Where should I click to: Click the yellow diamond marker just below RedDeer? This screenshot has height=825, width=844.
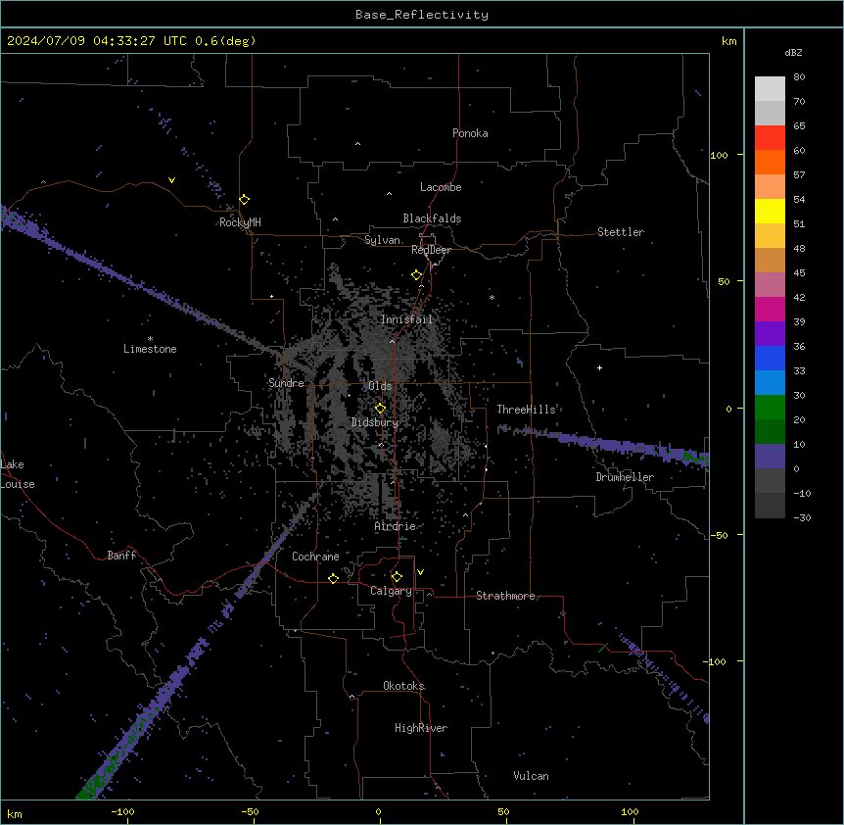pos(417,275)
